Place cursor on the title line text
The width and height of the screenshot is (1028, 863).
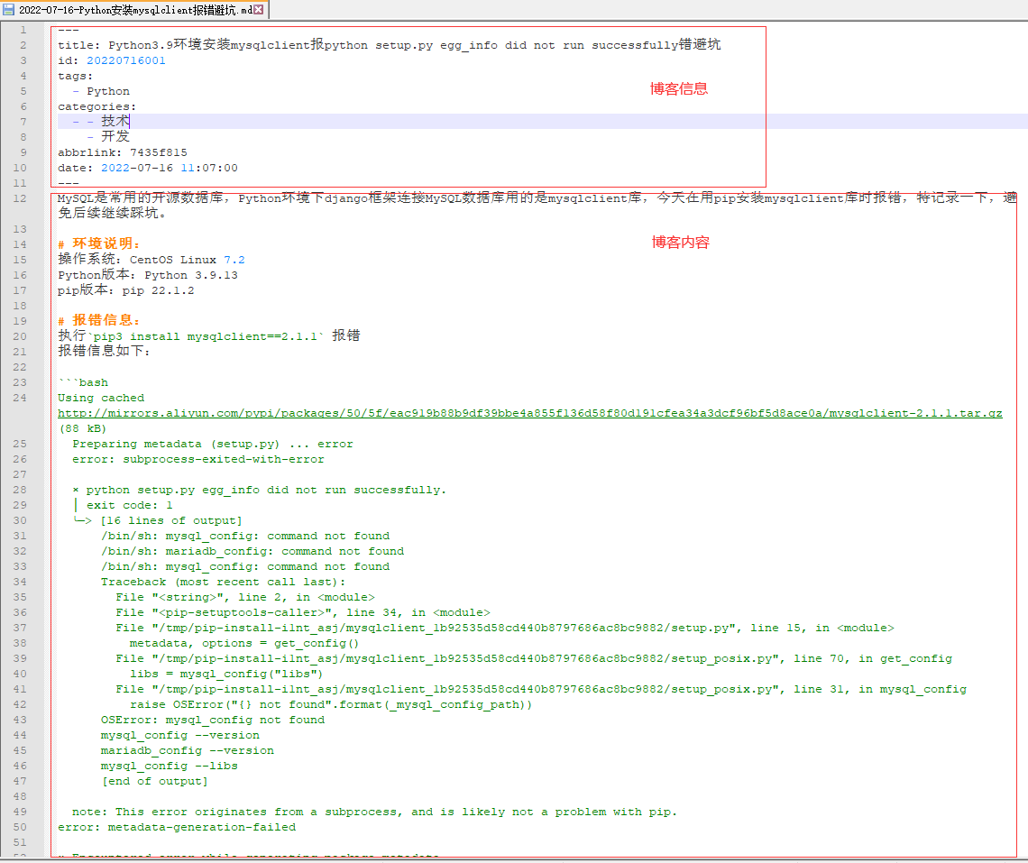click(388, 45)
